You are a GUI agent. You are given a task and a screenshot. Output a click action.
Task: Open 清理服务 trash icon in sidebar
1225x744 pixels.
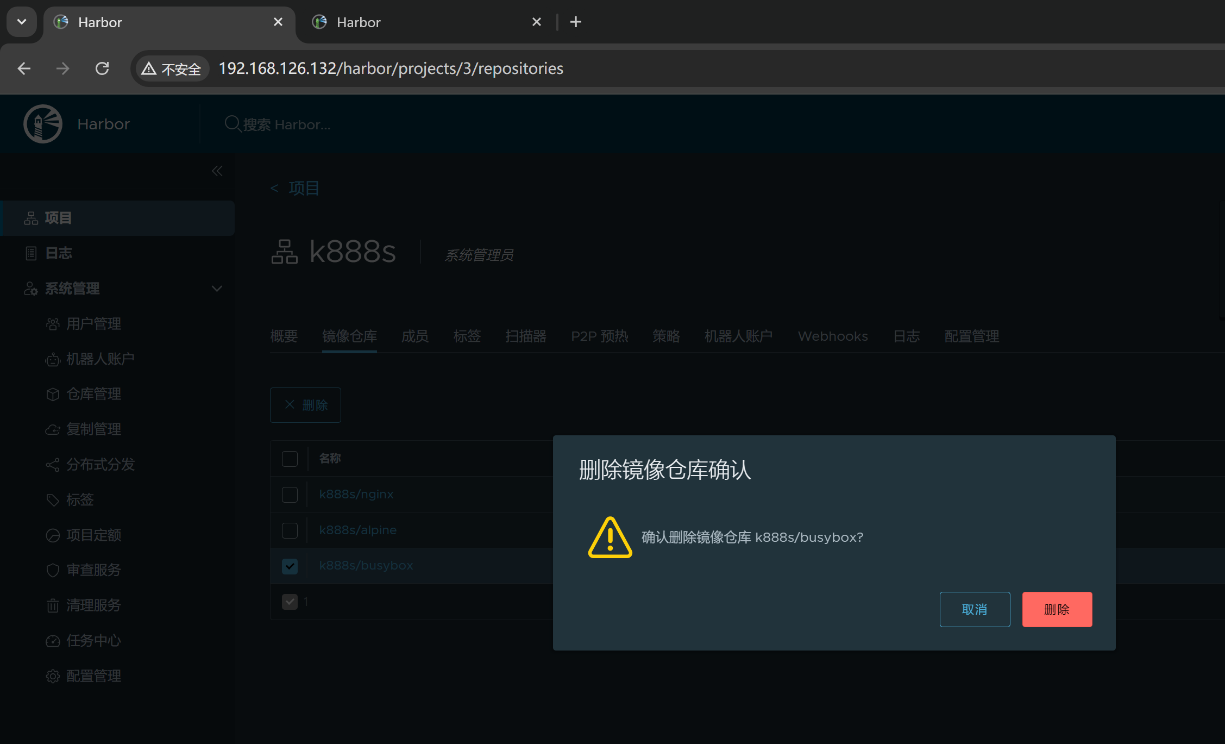[53, 605]
